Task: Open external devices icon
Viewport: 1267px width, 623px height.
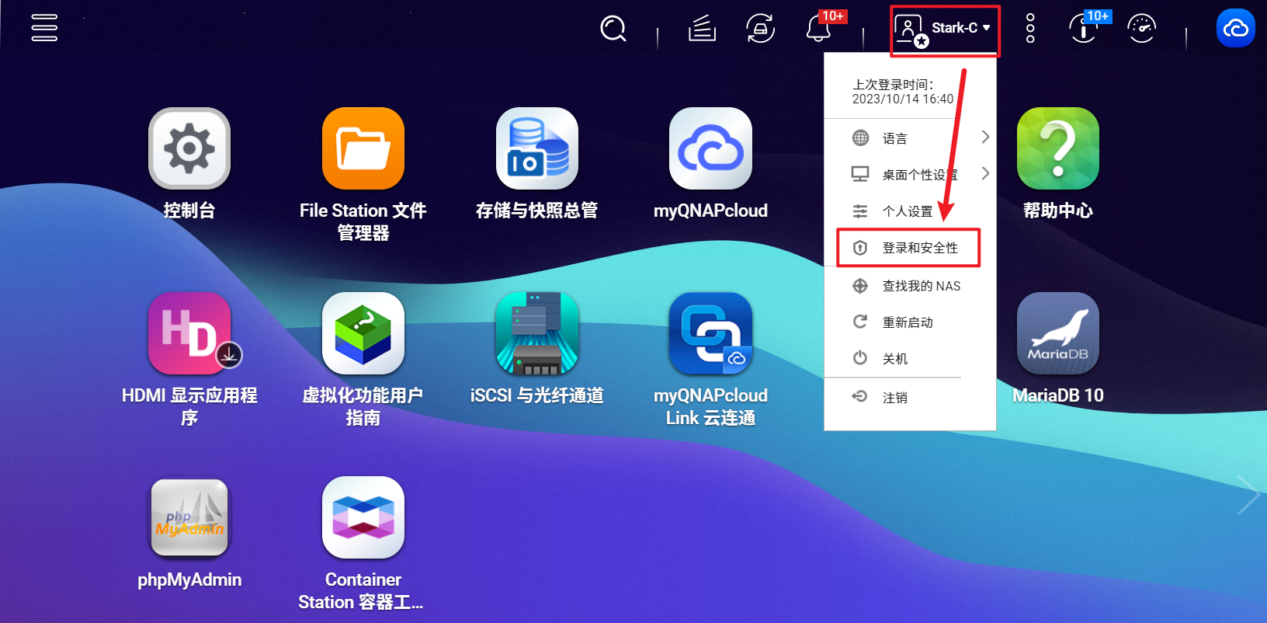Action: tap(760, 29)
